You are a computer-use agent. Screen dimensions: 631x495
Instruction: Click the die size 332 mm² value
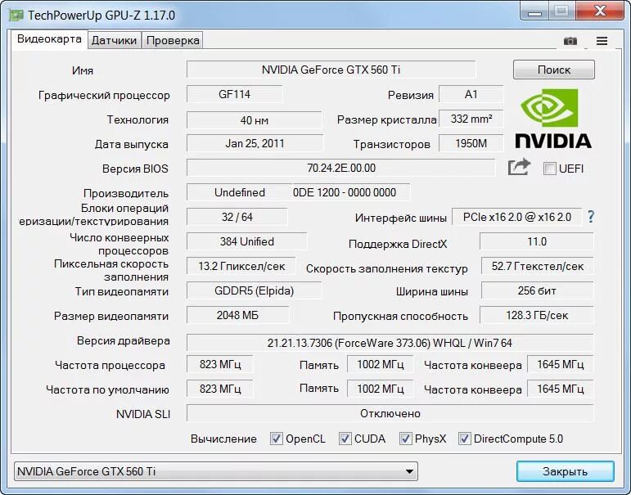[471, 119]
